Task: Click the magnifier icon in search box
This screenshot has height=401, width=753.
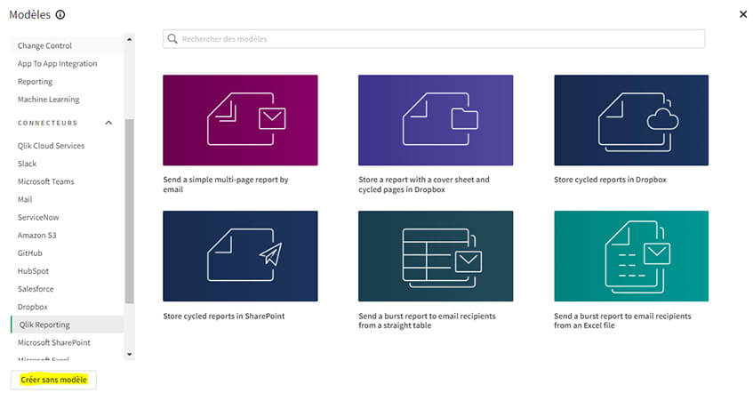Action: 172,39
